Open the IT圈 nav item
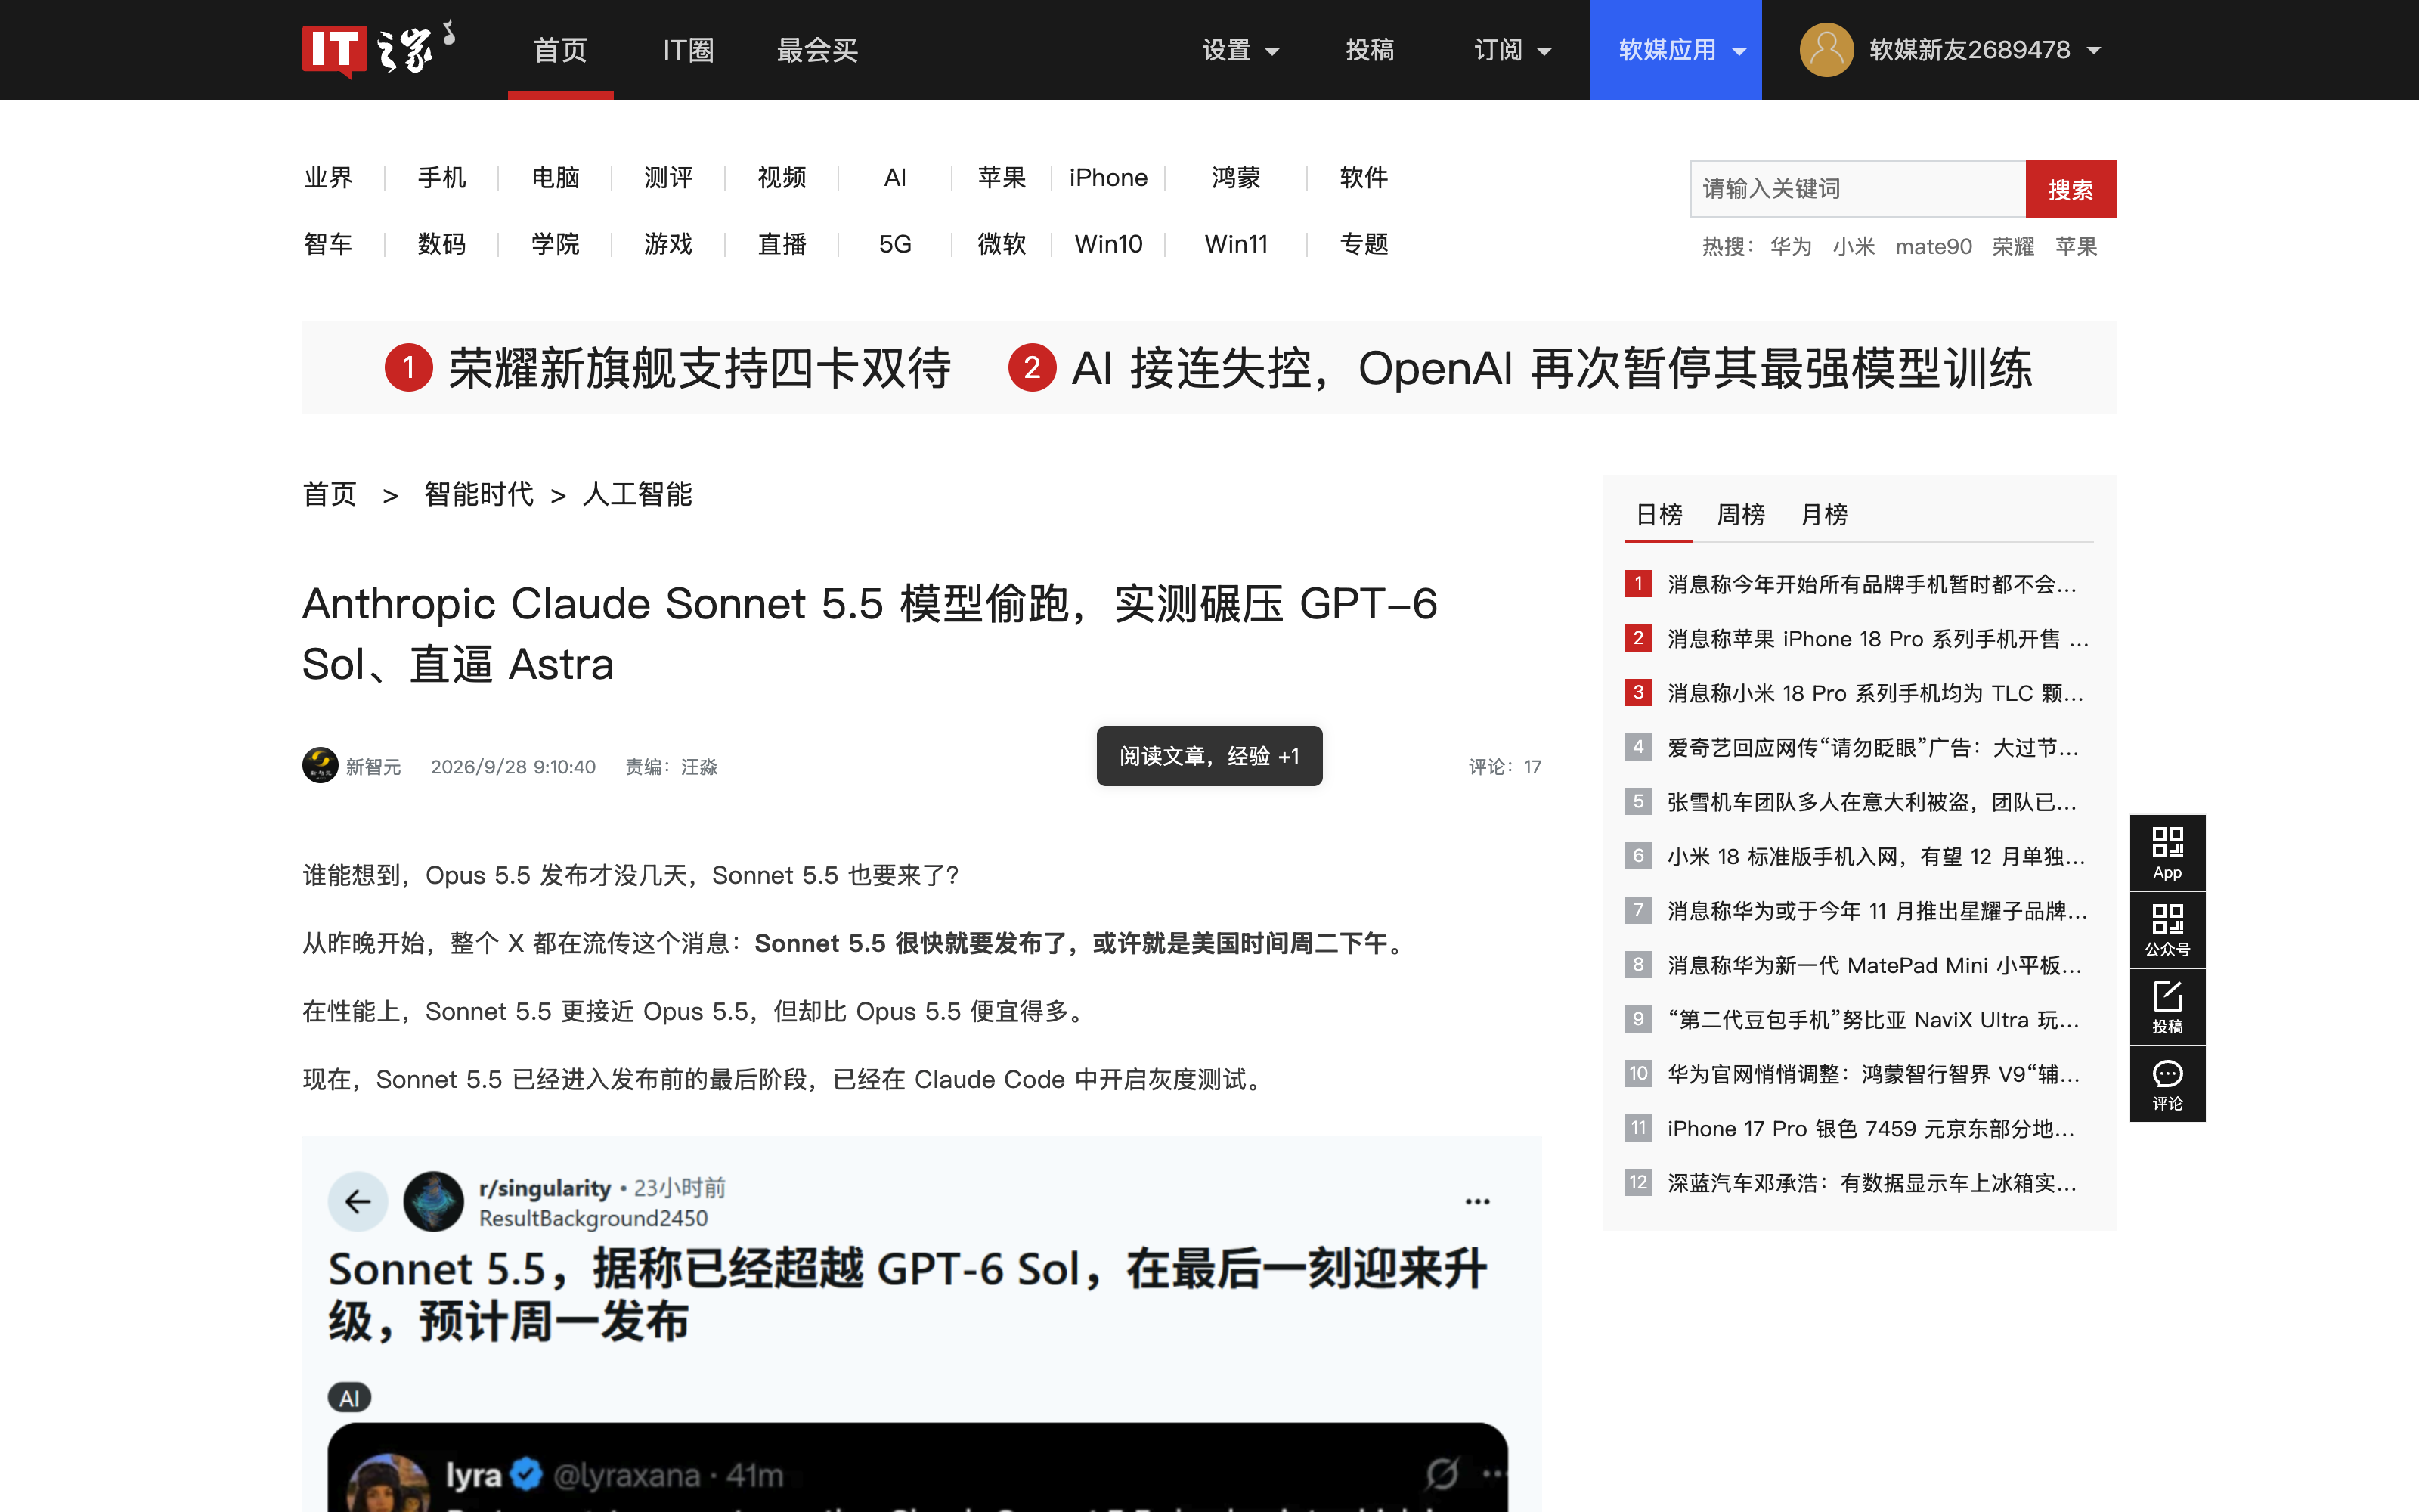 click(689, 50)
